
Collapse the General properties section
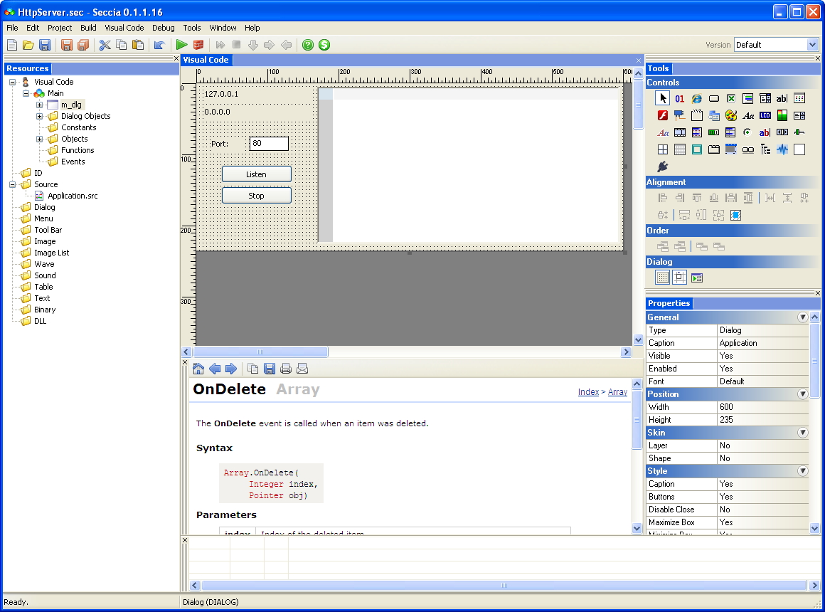click(802, 317)
